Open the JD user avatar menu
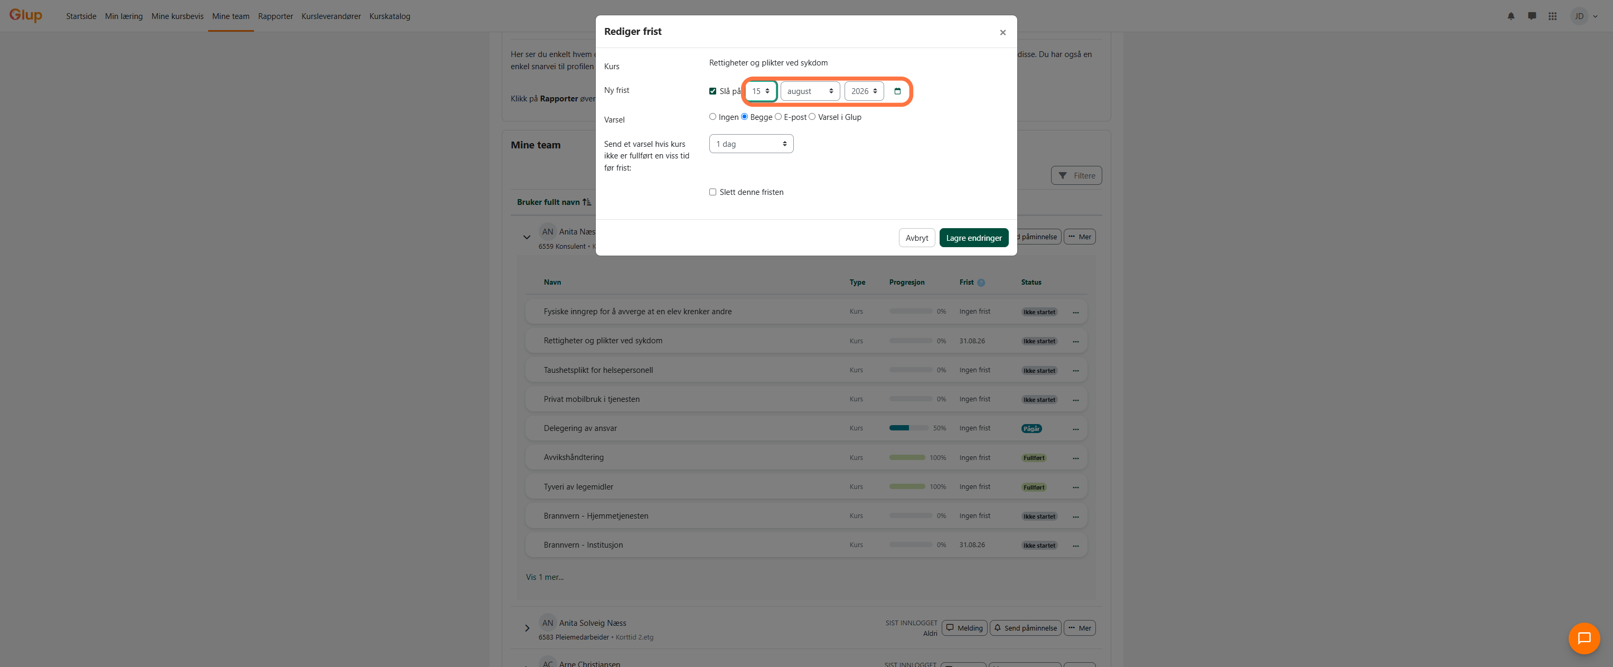 1584,16
